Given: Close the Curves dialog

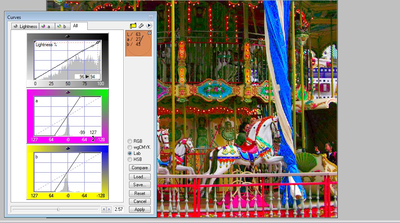Looking at the screenshot, I should tap(151, 17).
